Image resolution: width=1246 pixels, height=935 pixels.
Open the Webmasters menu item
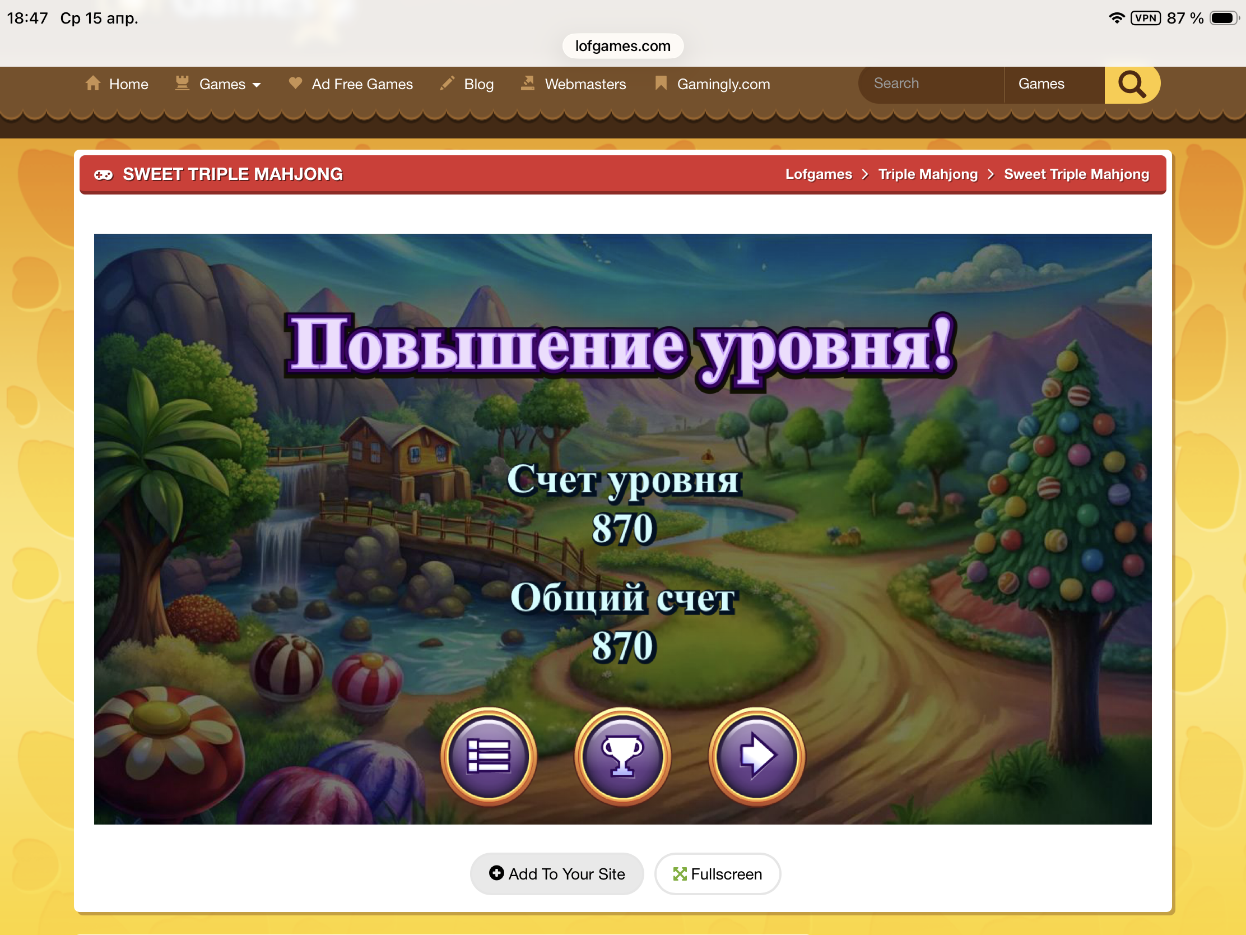585,84
